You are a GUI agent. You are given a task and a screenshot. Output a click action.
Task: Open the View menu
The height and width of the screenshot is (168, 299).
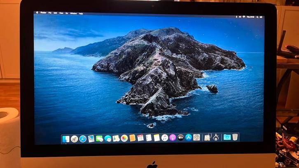coord(61,13)
